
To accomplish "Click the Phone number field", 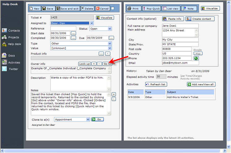I will pyautogui.click(x=177, y=58).
